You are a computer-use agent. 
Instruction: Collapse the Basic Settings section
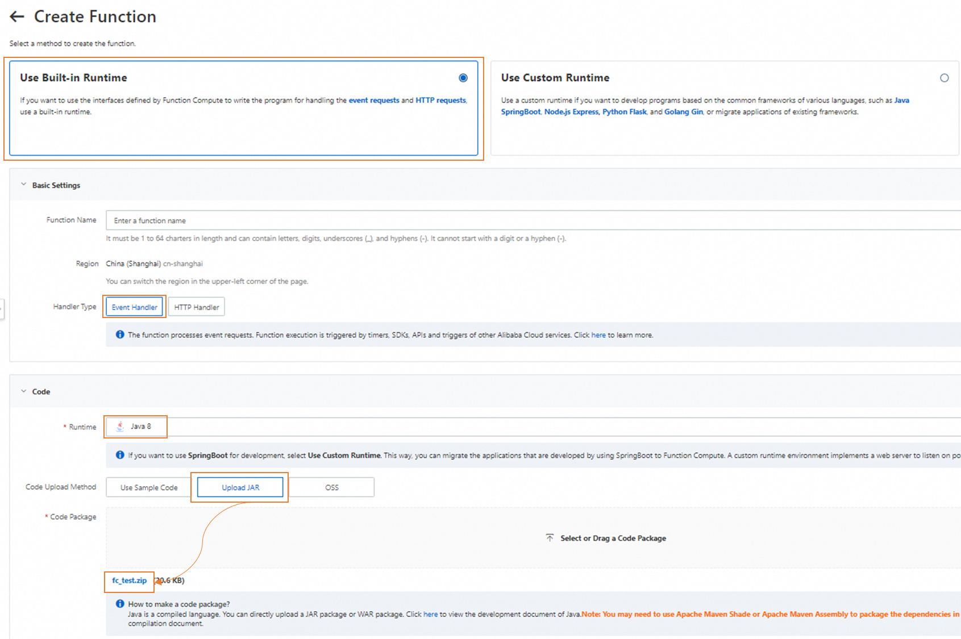(x=24, y=185)
